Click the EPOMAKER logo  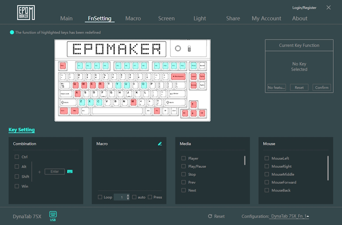point(26,13)
